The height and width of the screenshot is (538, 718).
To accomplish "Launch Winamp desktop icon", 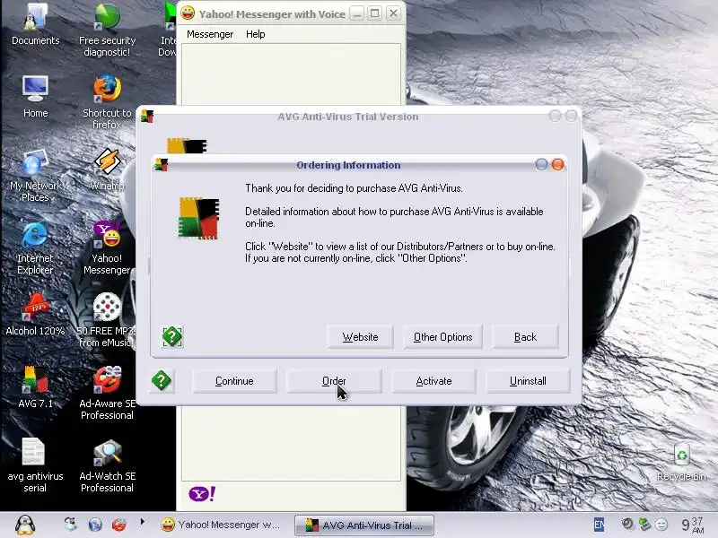I will 107,169.
